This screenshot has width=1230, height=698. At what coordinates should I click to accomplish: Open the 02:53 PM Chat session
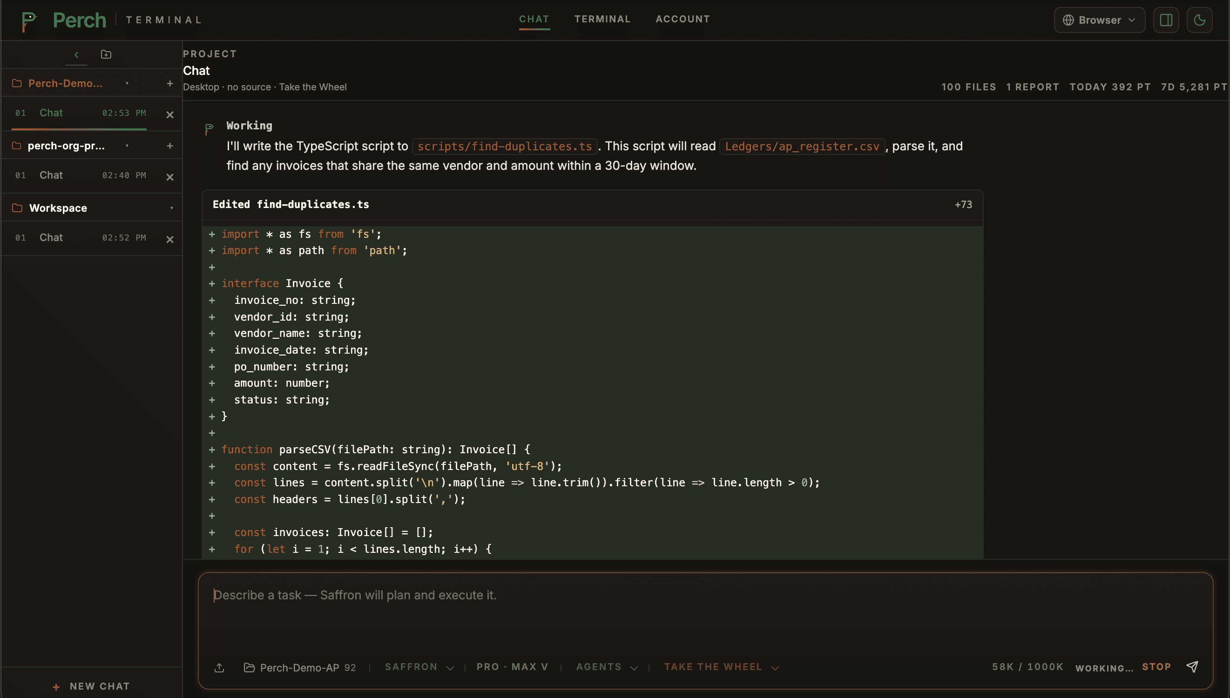pos(80,113)
